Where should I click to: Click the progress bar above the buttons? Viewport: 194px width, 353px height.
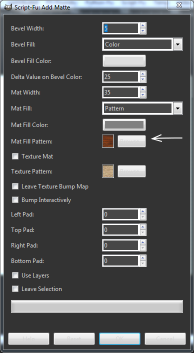(97, 306)
